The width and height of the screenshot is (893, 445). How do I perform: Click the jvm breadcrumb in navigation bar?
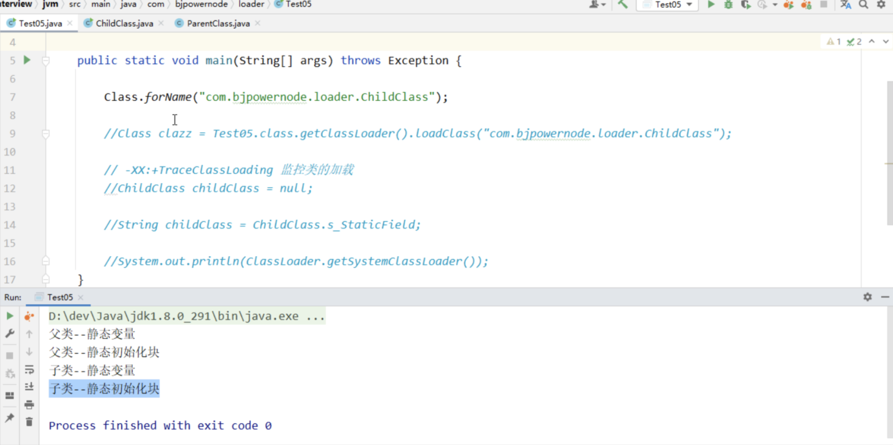tap(50, 5)
